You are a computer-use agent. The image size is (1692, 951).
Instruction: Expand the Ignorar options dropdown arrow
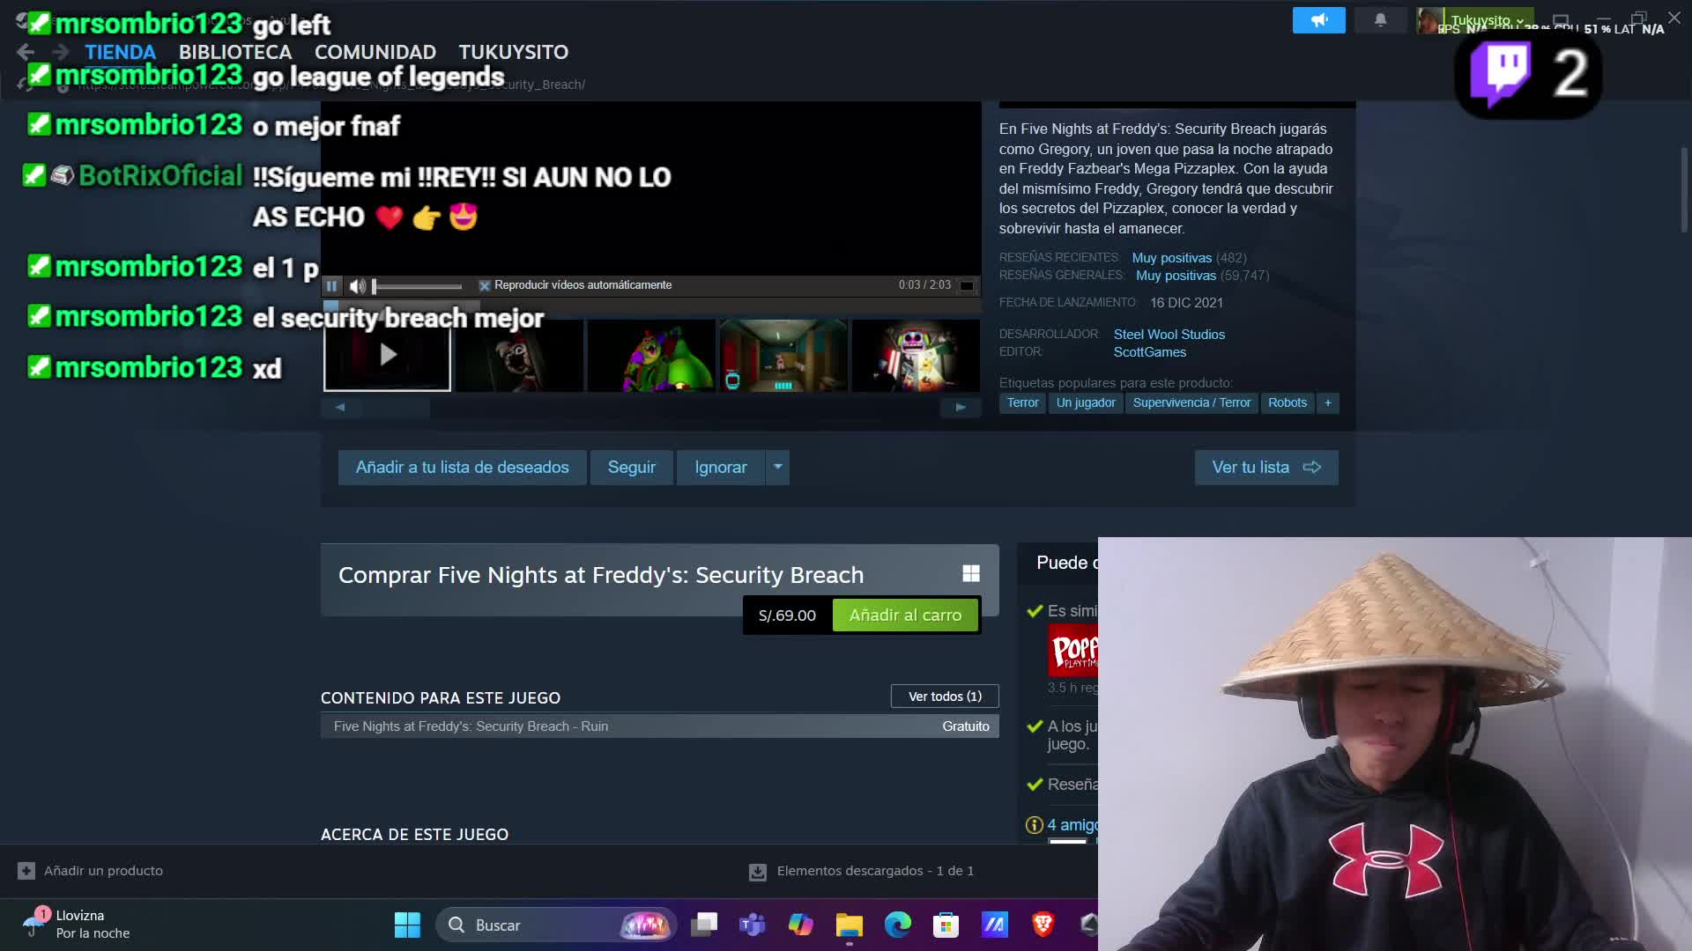pos(777,468)
